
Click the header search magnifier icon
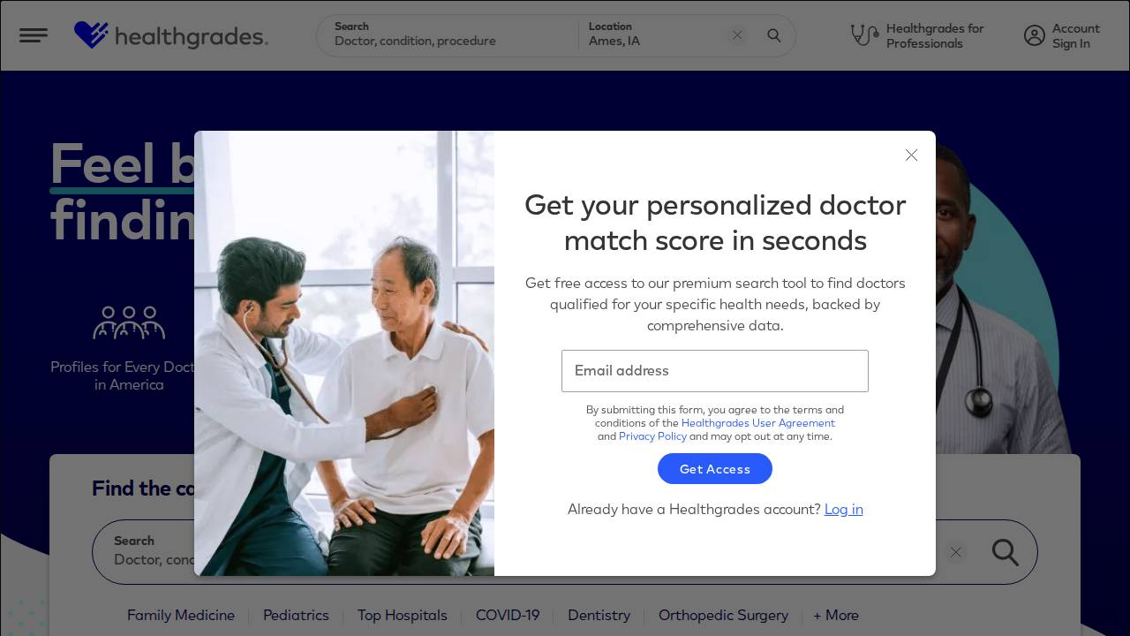774,35
